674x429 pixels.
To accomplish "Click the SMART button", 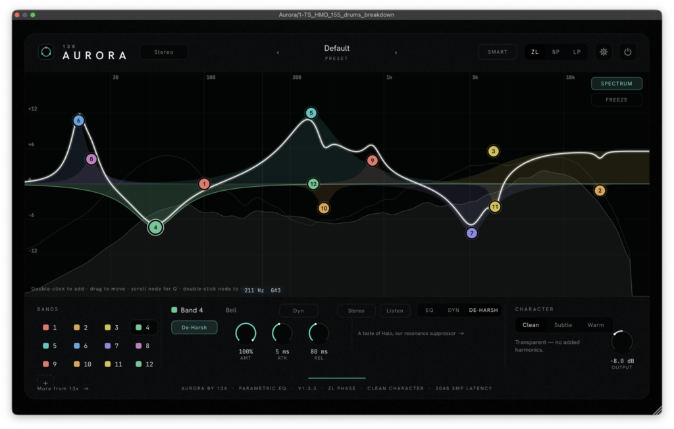I will [498, 52].
